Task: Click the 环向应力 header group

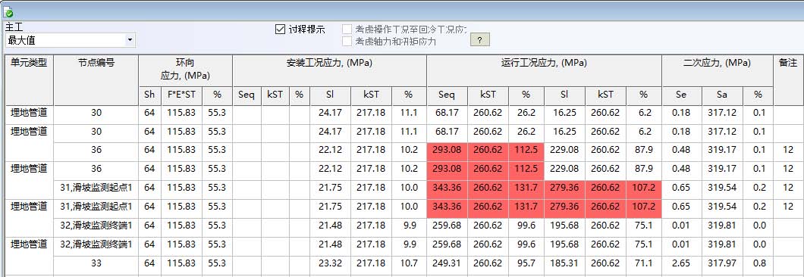Action: [x=186, y=70]
